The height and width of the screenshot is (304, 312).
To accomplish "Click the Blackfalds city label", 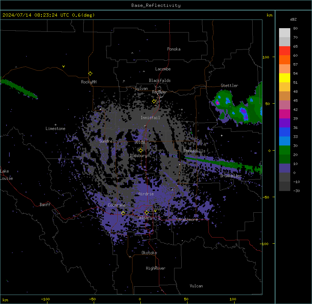I will click(160, 81).
